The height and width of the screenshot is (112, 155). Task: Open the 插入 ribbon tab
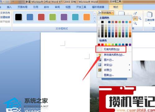click(9, 7)
